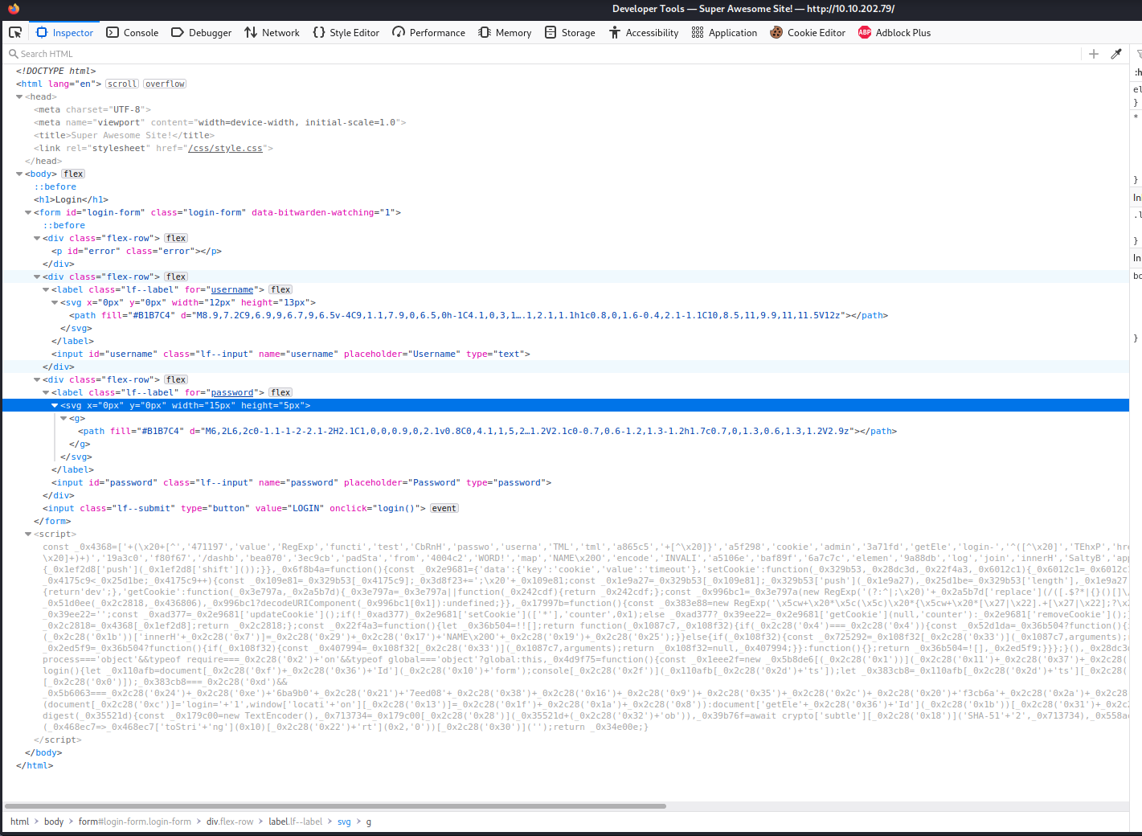Collapse the script element node
This screenshot has width=1142, height=836.
coord(28,534)
